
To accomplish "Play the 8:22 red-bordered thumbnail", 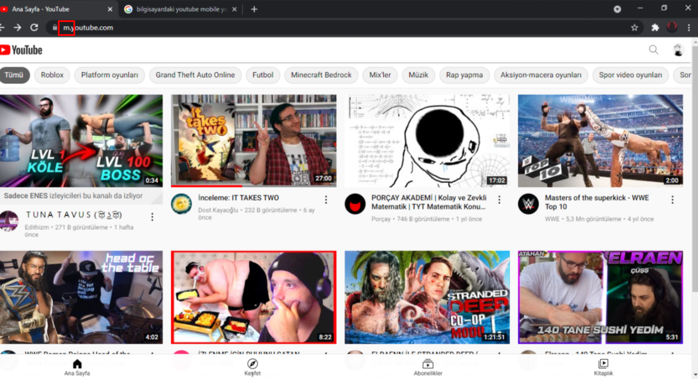I will 253,297.
